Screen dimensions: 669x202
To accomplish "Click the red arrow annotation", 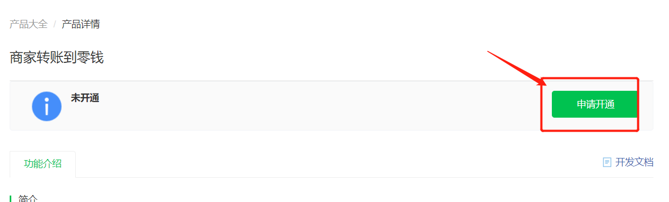I will (517, 69).
